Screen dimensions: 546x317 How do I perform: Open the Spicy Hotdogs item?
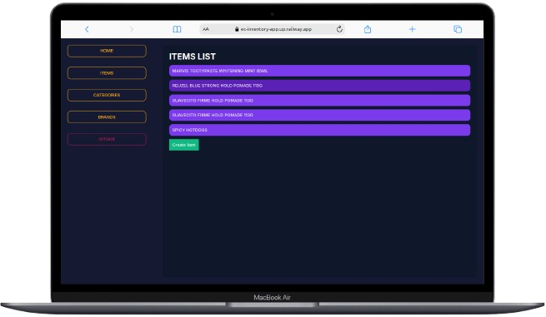coord(319,130)
